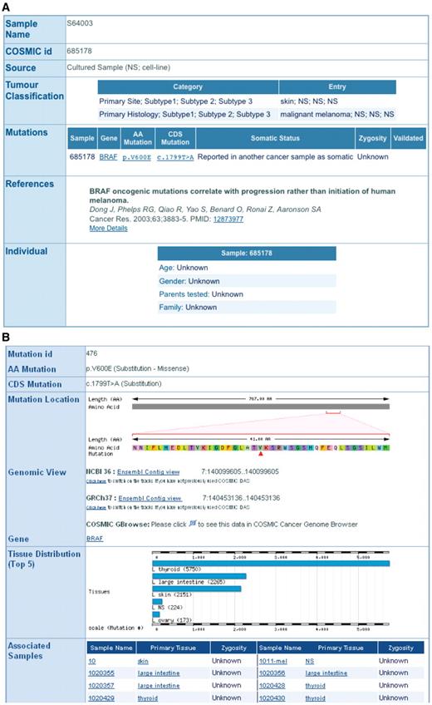Click the 'click here' link under NCBI 36
Viewport: 432px width, 705px height.
pos(96,481)
